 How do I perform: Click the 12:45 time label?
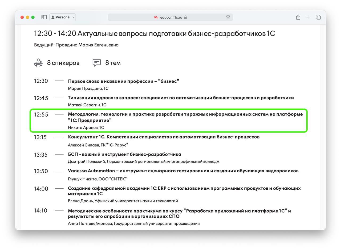click(41, 98)
